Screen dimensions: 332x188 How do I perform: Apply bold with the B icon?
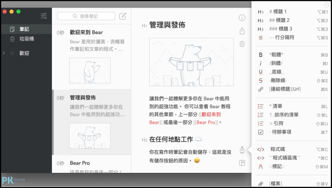click(261, 55)
